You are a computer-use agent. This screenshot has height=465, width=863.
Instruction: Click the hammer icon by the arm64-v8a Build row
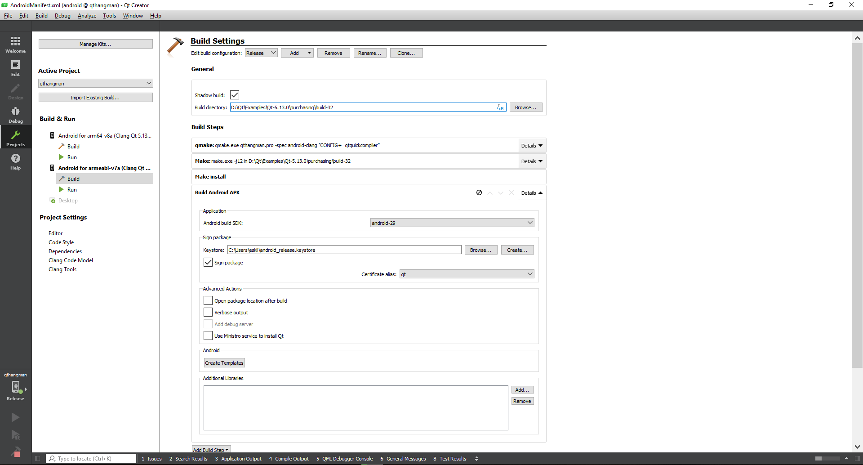(x=62, y=146)
